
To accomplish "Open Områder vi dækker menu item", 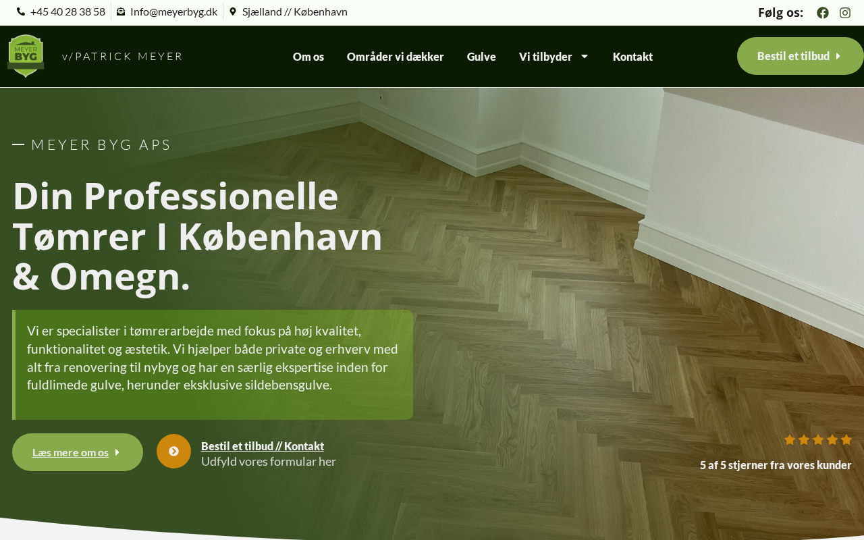I will click(x=396, y=57).
